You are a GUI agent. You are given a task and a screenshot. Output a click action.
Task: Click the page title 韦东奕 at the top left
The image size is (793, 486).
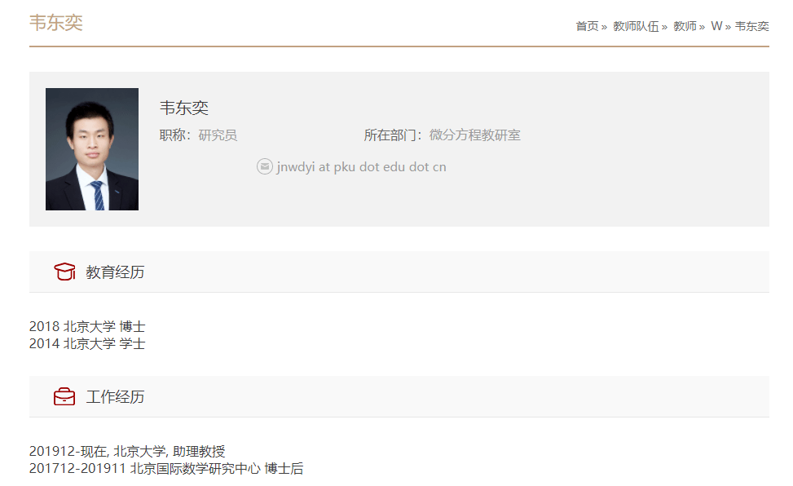56,23
